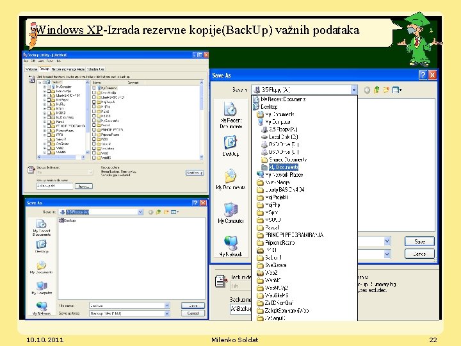Screen dimensions: 461x346
Task: Select My Documents in small dialog places bar
Action: pos(42,267)
